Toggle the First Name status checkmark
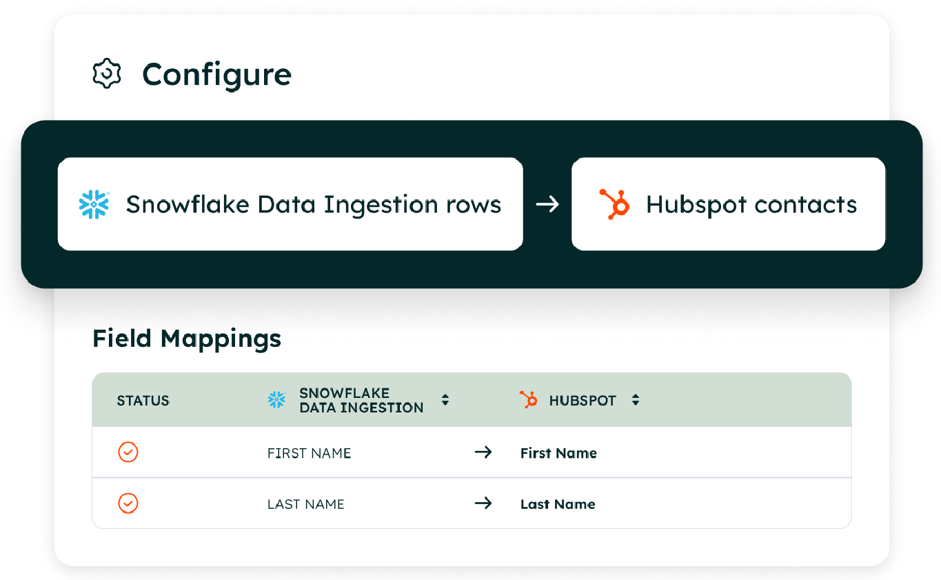 pos(128,452)
